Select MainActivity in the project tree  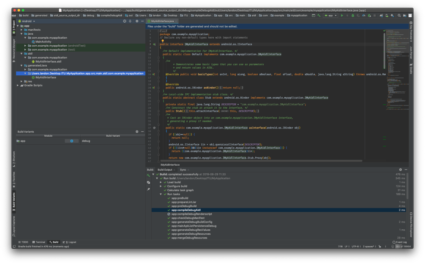[43, 42]
